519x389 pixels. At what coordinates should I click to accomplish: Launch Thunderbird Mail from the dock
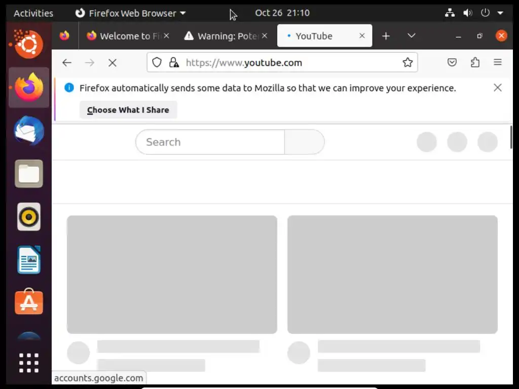tap(29, 131)
